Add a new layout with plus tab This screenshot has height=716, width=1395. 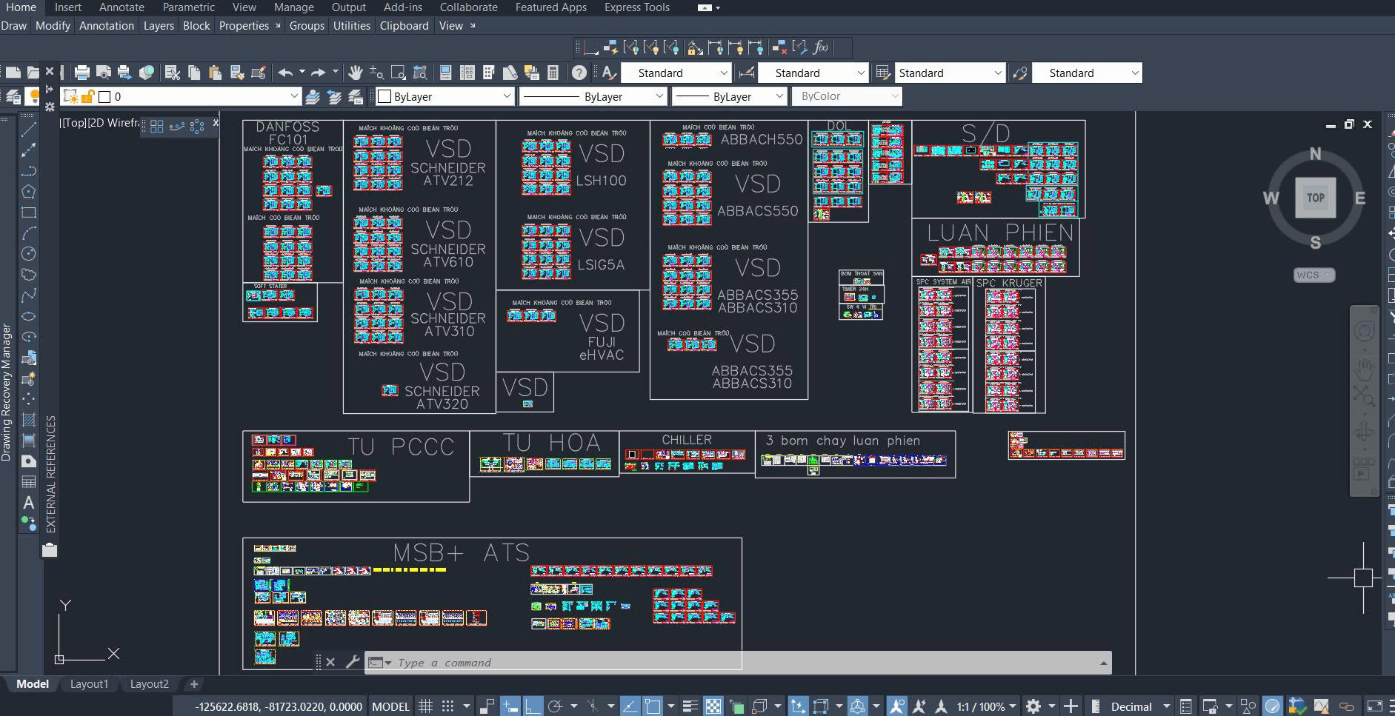coord(194,684)
